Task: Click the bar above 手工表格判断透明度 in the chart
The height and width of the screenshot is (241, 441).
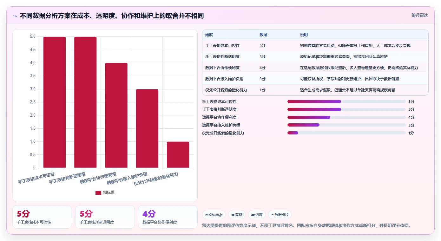Action: [x=85, y=102]
